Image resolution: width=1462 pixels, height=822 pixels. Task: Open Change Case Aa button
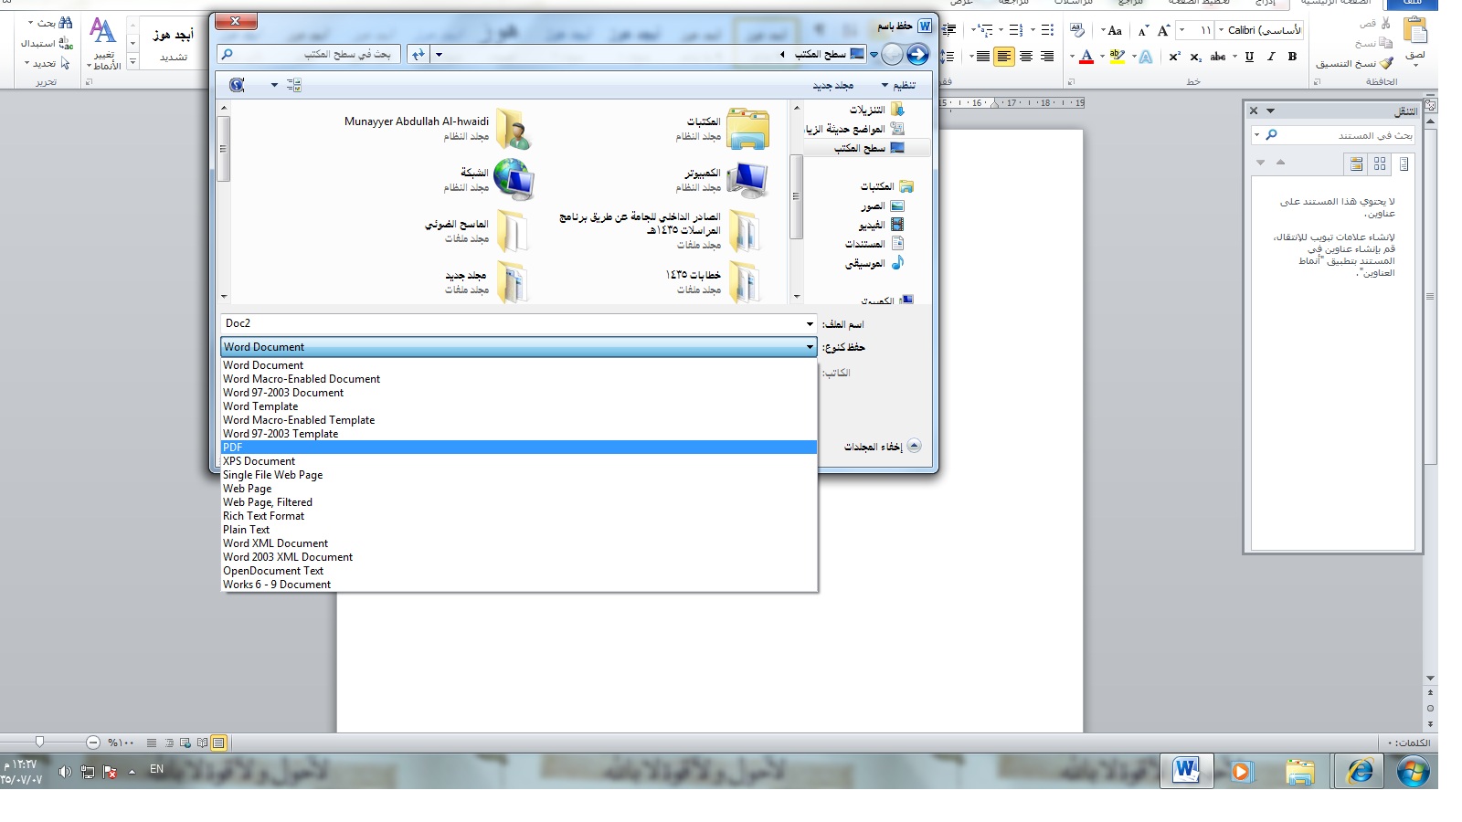(x=1112, y=30)
